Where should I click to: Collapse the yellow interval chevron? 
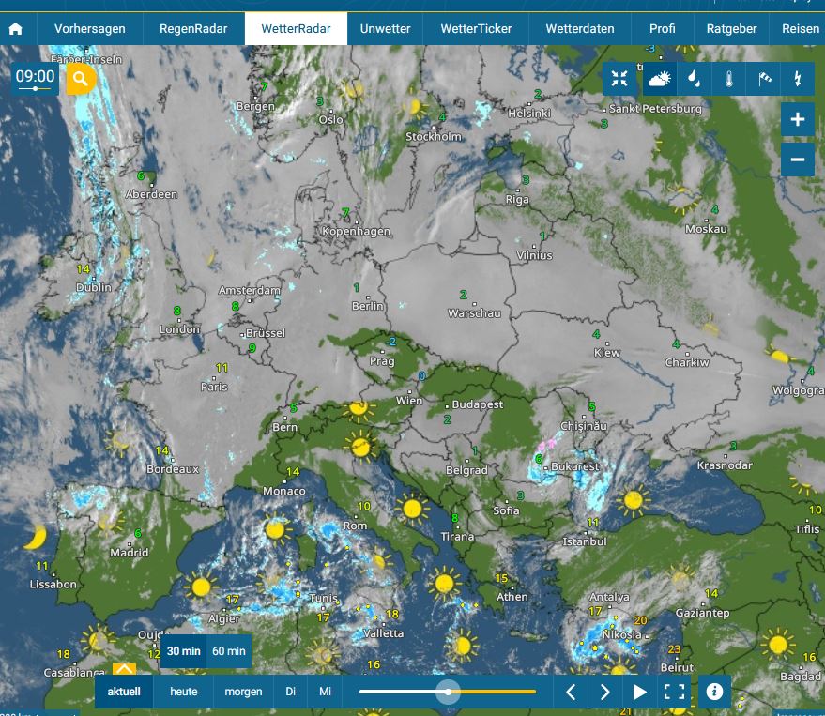125,670
